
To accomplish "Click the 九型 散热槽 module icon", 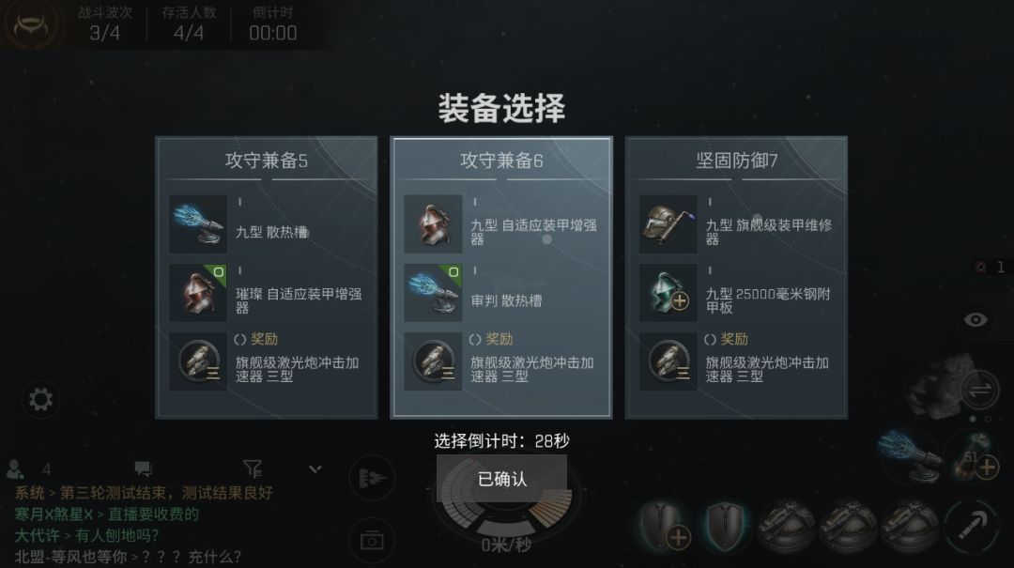I will coord(198,223).
